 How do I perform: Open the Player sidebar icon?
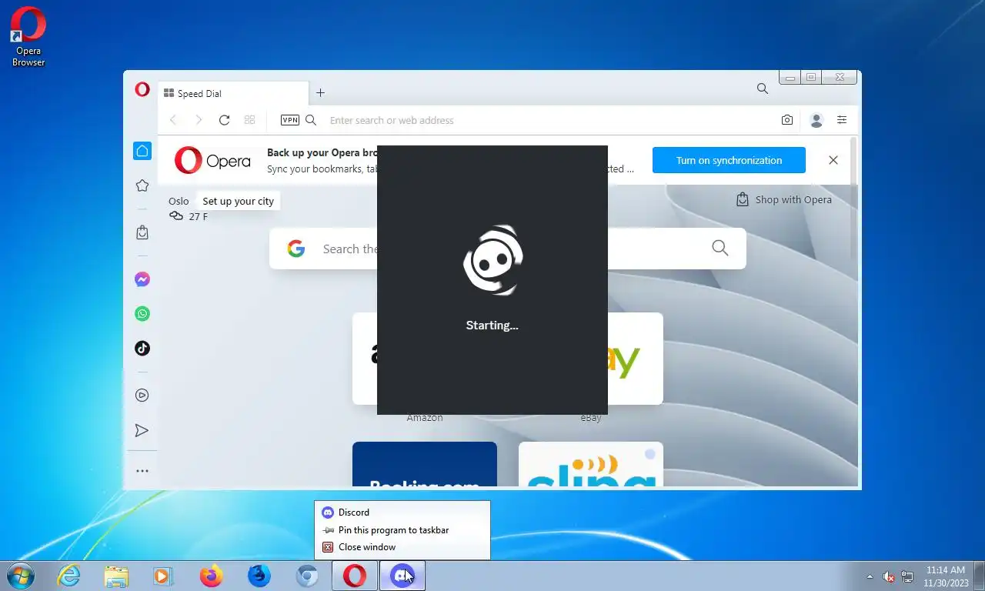coord(142,396)
